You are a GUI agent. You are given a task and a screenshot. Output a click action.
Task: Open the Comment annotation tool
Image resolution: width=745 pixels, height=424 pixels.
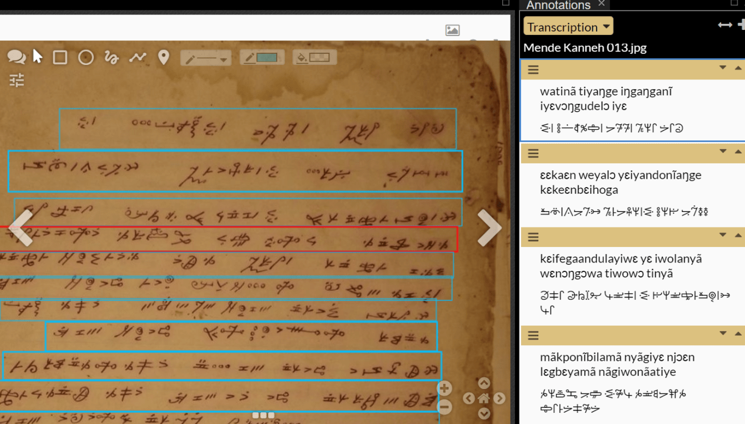pos(16,57)
